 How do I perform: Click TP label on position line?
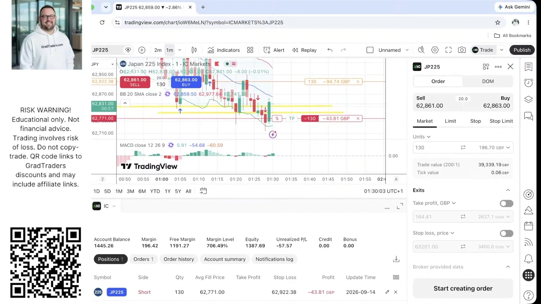292,119
